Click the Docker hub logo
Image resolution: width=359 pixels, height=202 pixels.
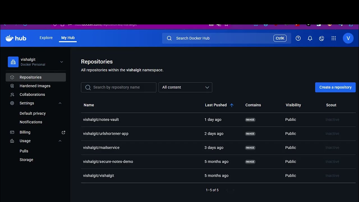tap(16, 38)
